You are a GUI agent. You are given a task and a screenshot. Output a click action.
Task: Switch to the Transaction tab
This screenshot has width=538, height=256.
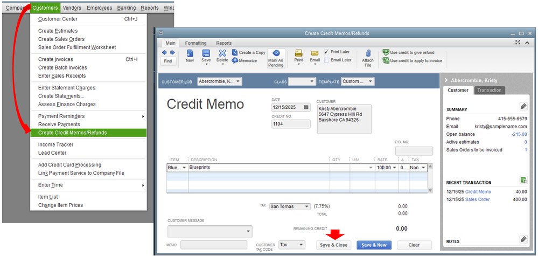pyautogui.click(x=490, y=90)
